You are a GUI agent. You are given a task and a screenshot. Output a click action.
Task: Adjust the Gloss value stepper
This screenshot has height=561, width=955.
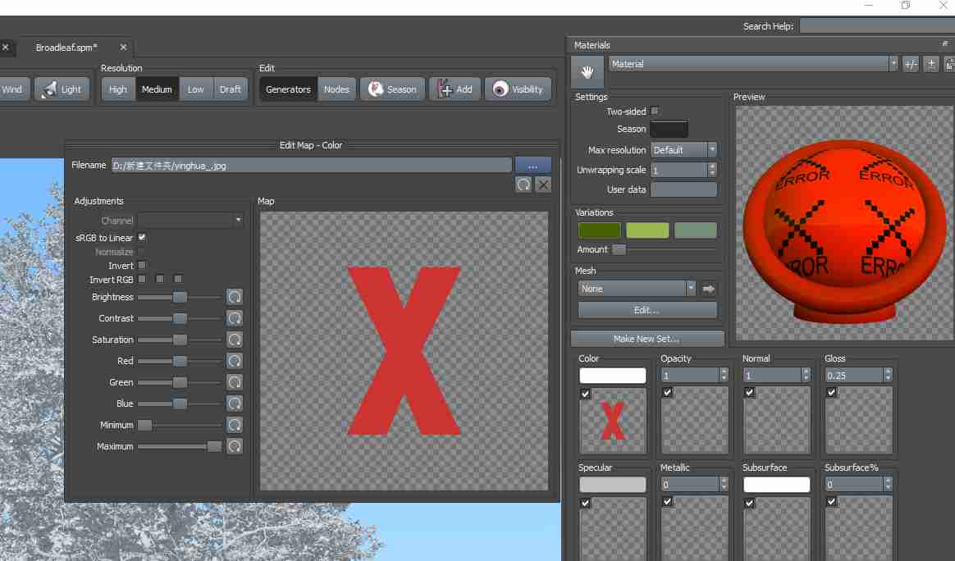tap(888, 375)
